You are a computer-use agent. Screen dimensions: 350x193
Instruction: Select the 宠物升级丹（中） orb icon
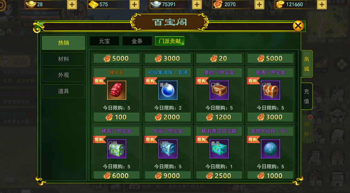pyautogui.click(x=270, y=149)
